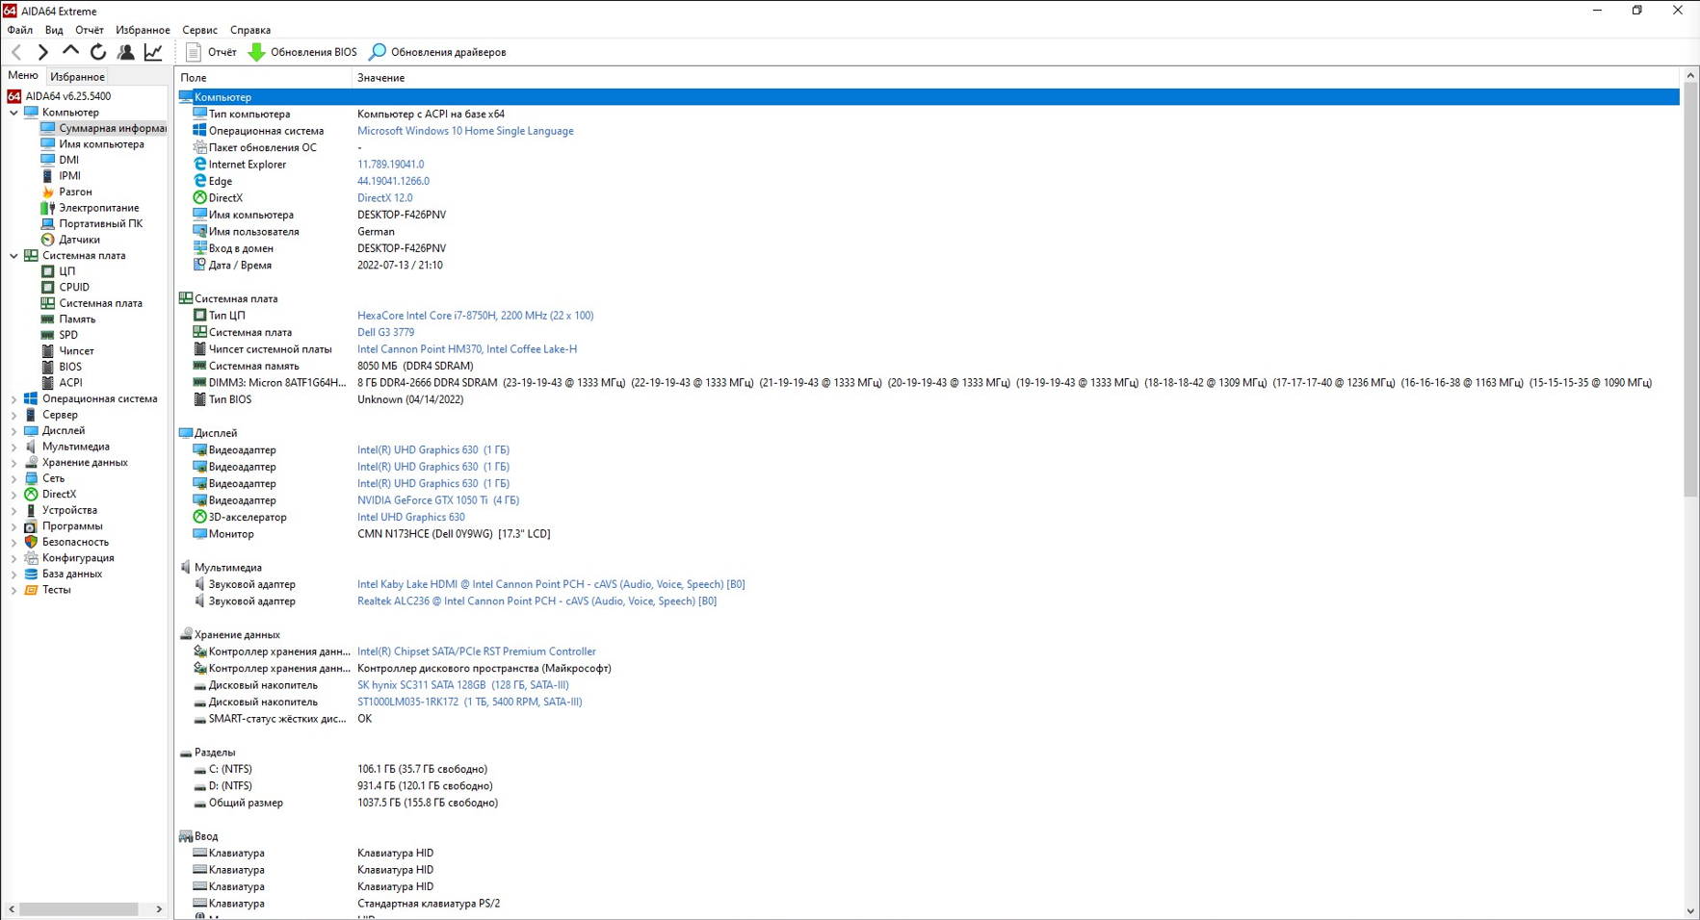Screen dimensions: 1700x920
Task: Open Обновления BIOS from toolbar
Action: [x=302, y=52]
